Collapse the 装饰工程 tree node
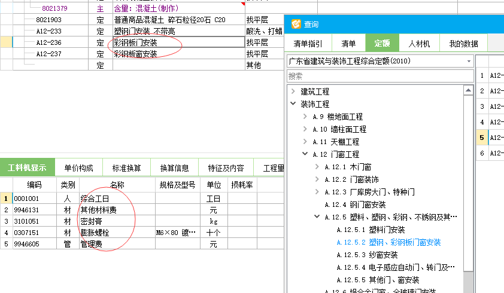Viewport: 504px width, 293px height. click(x=293, y=104)
